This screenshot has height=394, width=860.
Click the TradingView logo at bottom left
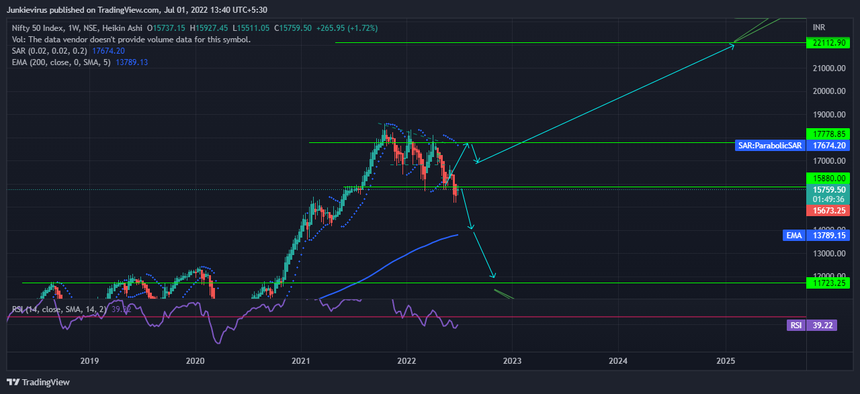pyautogui.click(x=39, y=382)
